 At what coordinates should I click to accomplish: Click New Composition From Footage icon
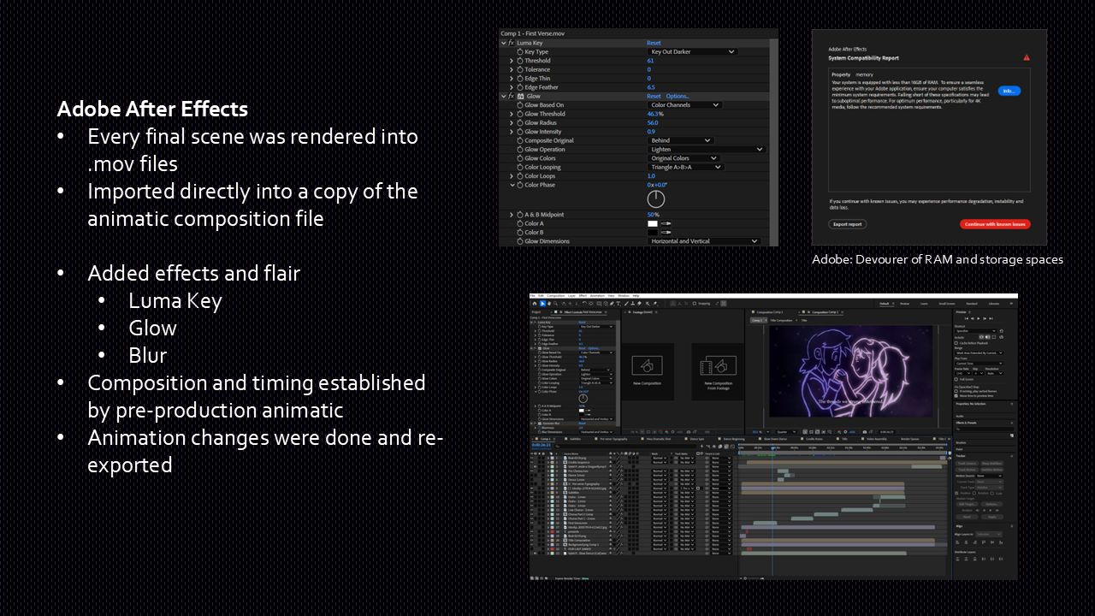point(717,365)
